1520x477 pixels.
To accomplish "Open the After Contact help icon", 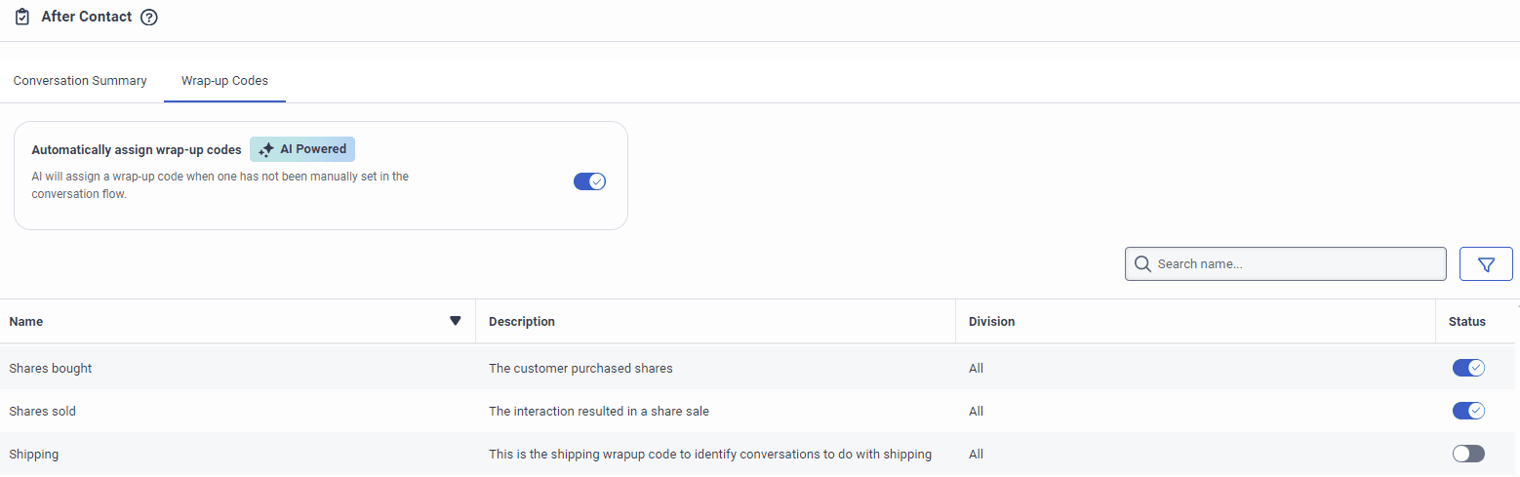I will 149,18.
